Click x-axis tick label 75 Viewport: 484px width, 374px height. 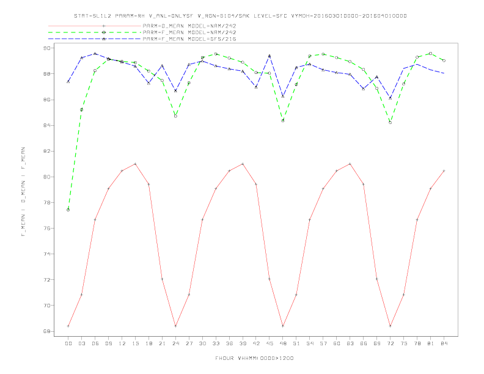tap(404, 343)
